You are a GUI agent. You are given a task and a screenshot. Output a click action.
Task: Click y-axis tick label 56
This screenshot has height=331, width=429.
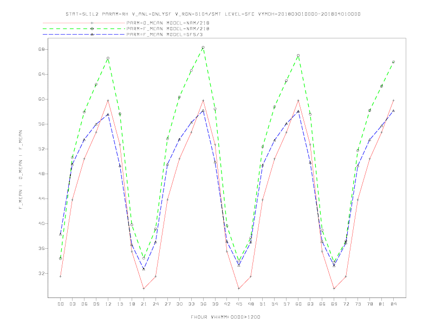41,124
